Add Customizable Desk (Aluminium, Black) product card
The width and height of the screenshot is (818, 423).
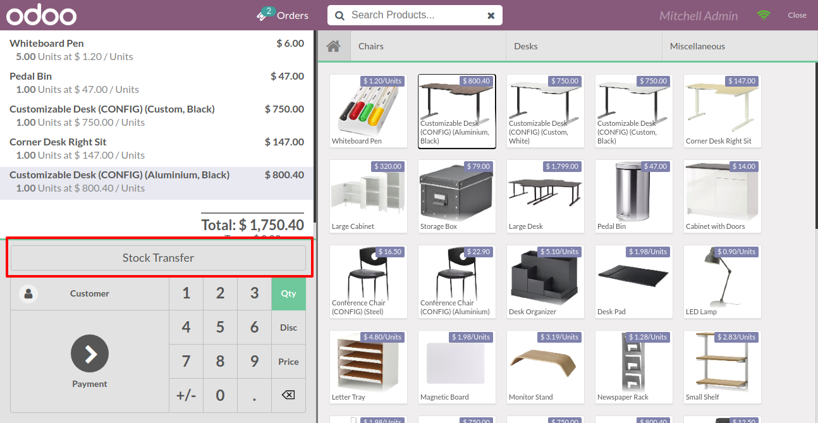coord(457,111)
